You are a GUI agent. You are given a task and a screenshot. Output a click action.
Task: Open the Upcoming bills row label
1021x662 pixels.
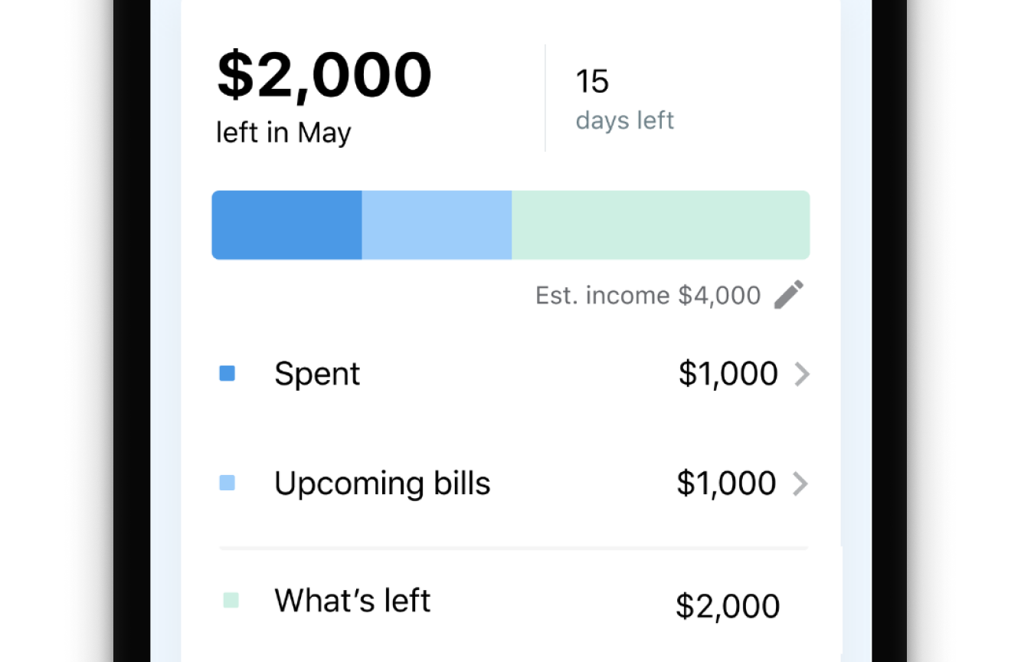[382, 483]
